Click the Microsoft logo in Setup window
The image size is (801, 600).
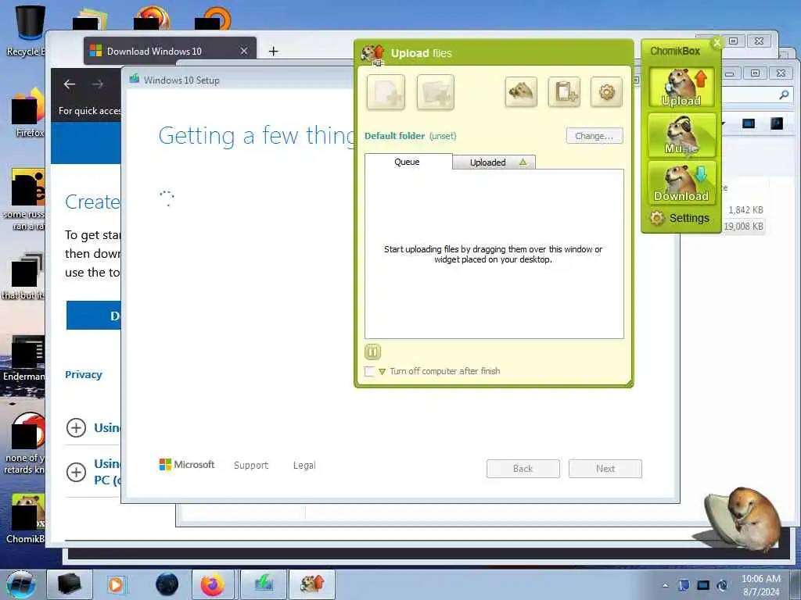point(187,465)
